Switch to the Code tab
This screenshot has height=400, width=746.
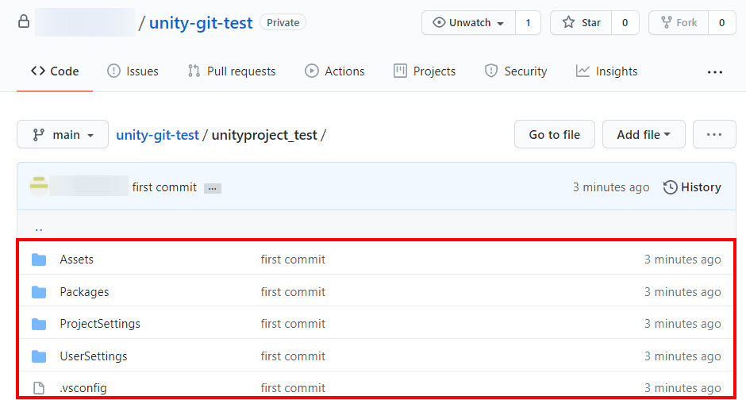pos(55,71)
